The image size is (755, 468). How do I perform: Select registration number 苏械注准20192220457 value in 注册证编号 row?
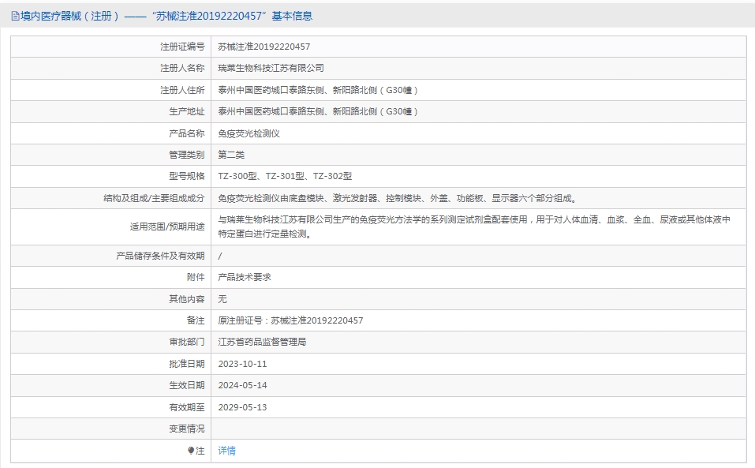264,47
